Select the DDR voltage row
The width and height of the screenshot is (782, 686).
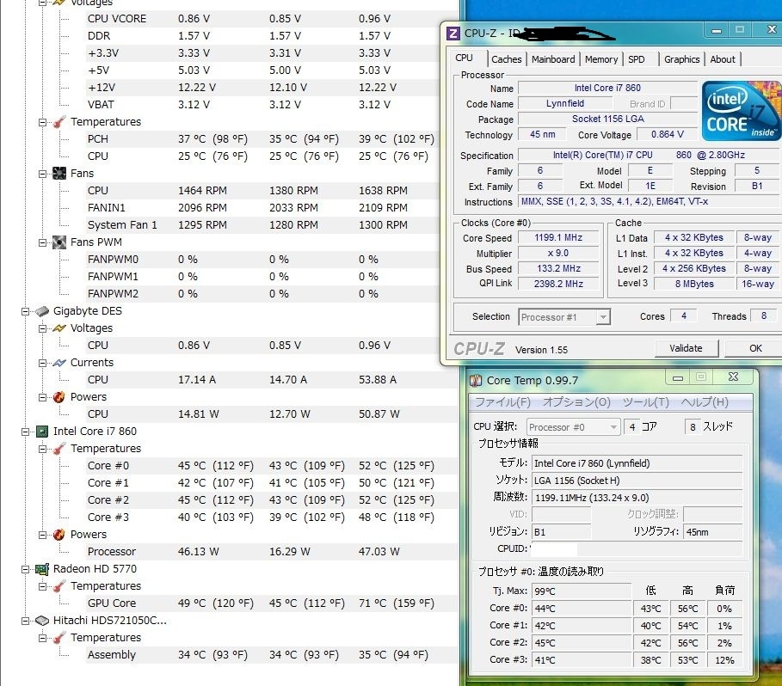tap(271, 36)
